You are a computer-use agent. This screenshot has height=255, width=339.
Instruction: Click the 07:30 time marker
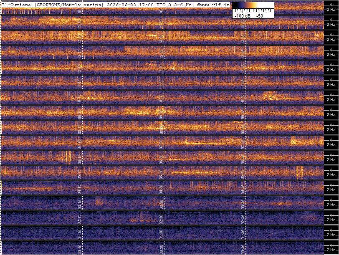pyautogui.click(x=161, y=144)
